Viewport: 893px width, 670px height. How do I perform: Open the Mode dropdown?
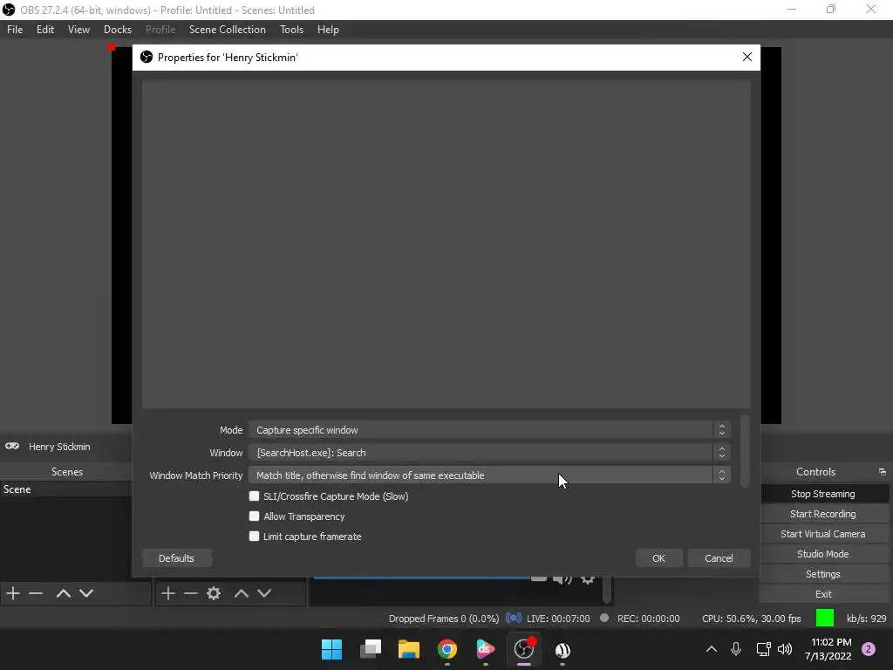tap(489, 430)
